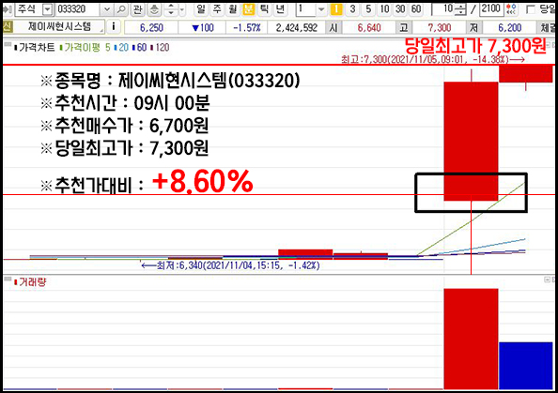558x393 pixels.
Task: Click the 120 moving average color marker
Action: tap(152, 47)
